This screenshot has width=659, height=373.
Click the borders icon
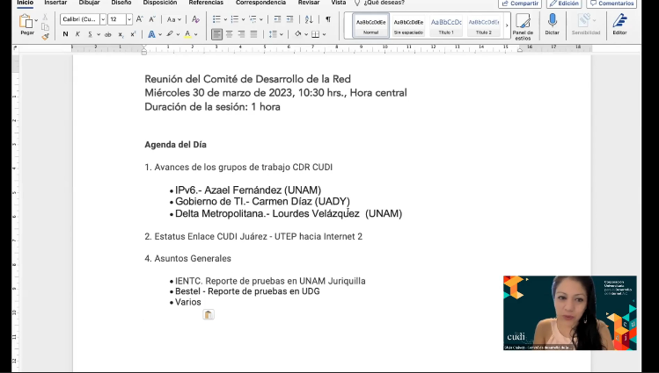316,34
